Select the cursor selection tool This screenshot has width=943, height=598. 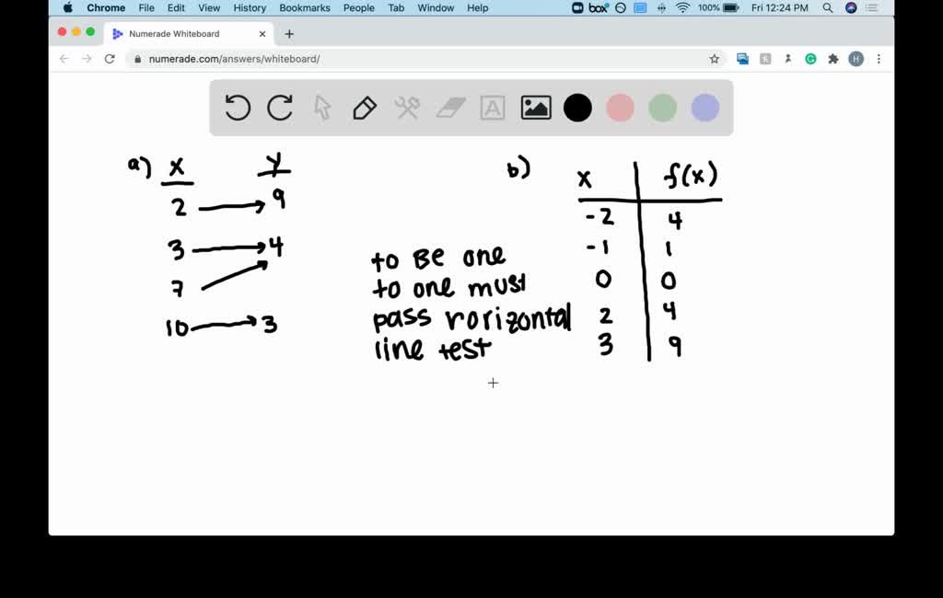(321, 108)
